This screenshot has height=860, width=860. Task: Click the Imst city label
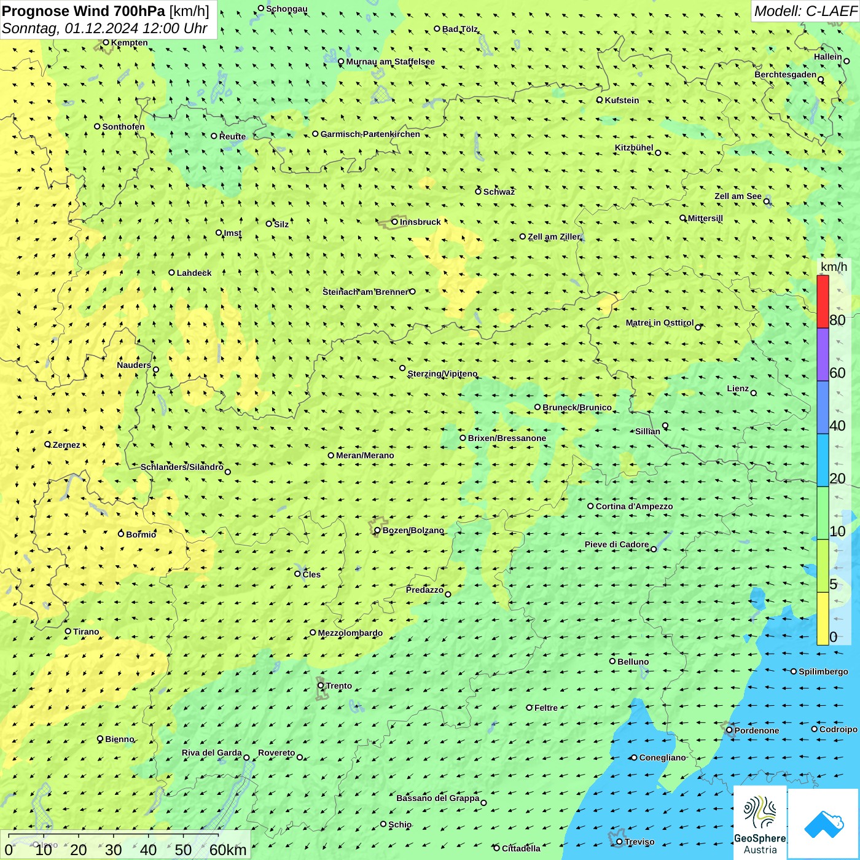(x=233, y=233)
